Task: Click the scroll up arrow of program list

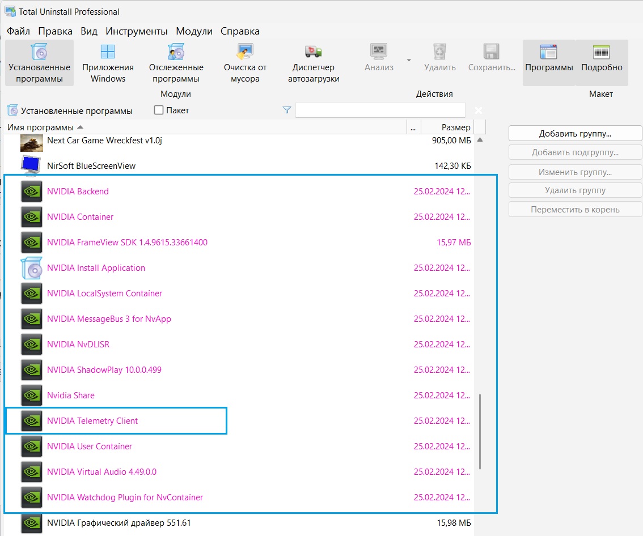Action: coord(480,140)
